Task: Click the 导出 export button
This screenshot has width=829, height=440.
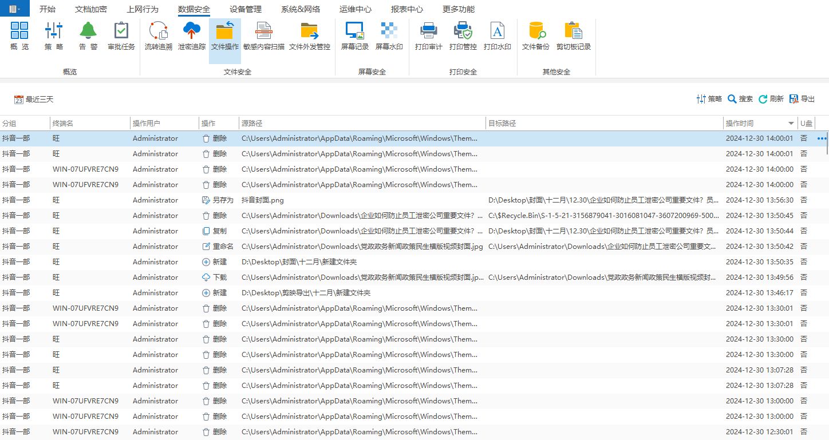Action: (802, 99)
